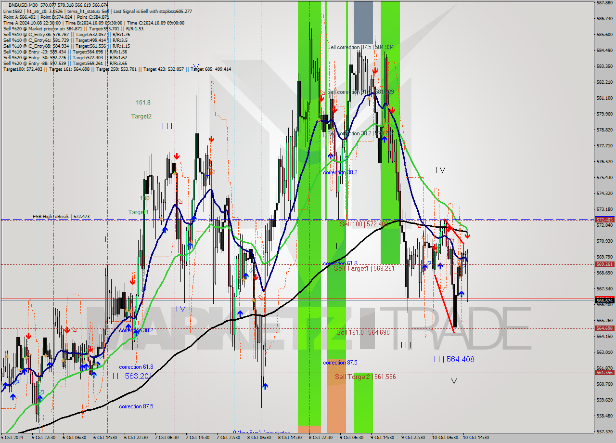Click the 579.960 price axis value
Image resolution: width=616 pixels, height=443 pixels.
coord(604,114)
